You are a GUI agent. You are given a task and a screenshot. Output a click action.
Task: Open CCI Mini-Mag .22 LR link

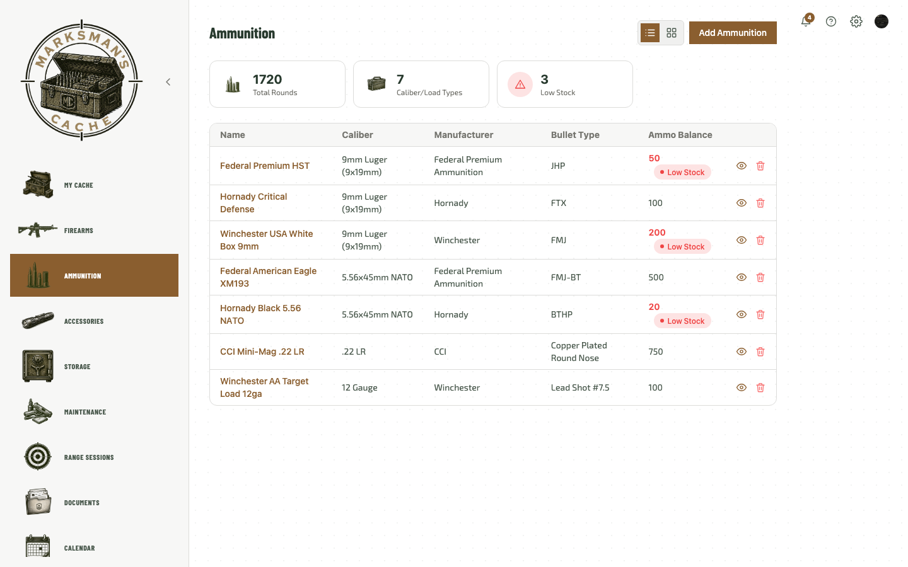tap(262, 352)
